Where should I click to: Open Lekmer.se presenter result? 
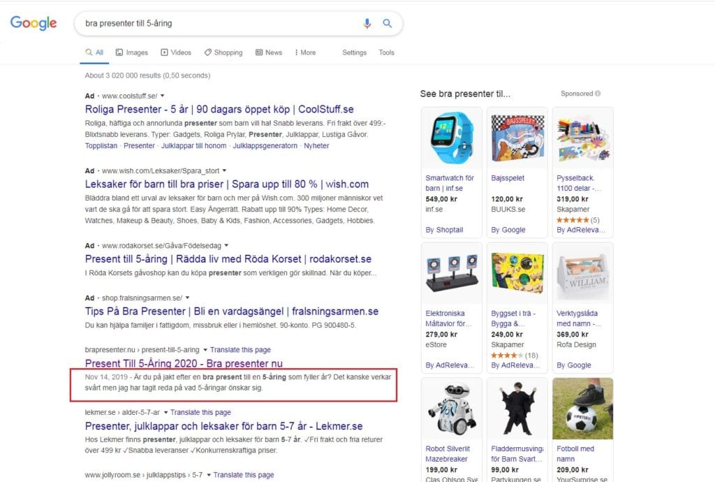coord(224,426)
